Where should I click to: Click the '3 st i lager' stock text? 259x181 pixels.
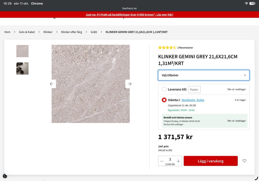pyautogui.click(x=240, y=100)
